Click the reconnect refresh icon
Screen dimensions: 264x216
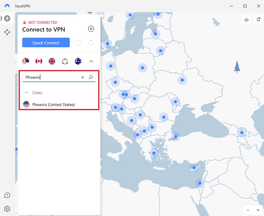(91, 42)
